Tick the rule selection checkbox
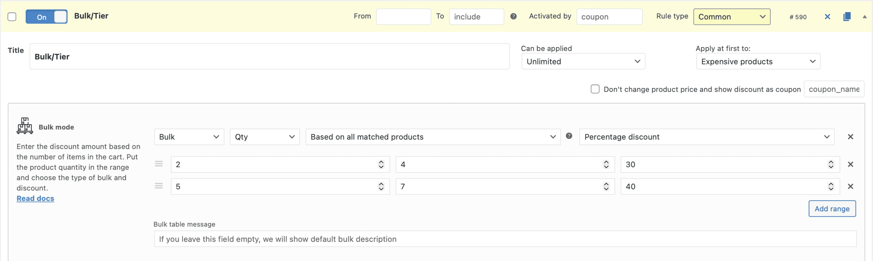This screenshot has height=261, width=873. 12,17
